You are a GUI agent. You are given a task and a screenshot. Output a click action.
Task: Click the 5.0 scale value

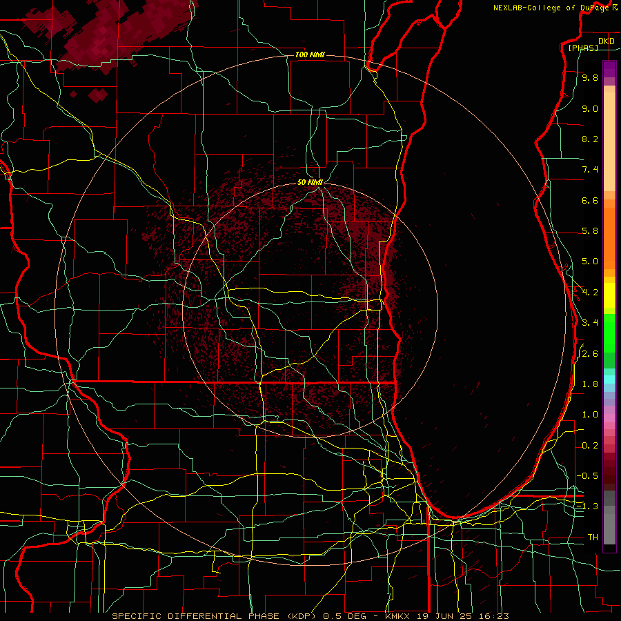pos(590,262)
